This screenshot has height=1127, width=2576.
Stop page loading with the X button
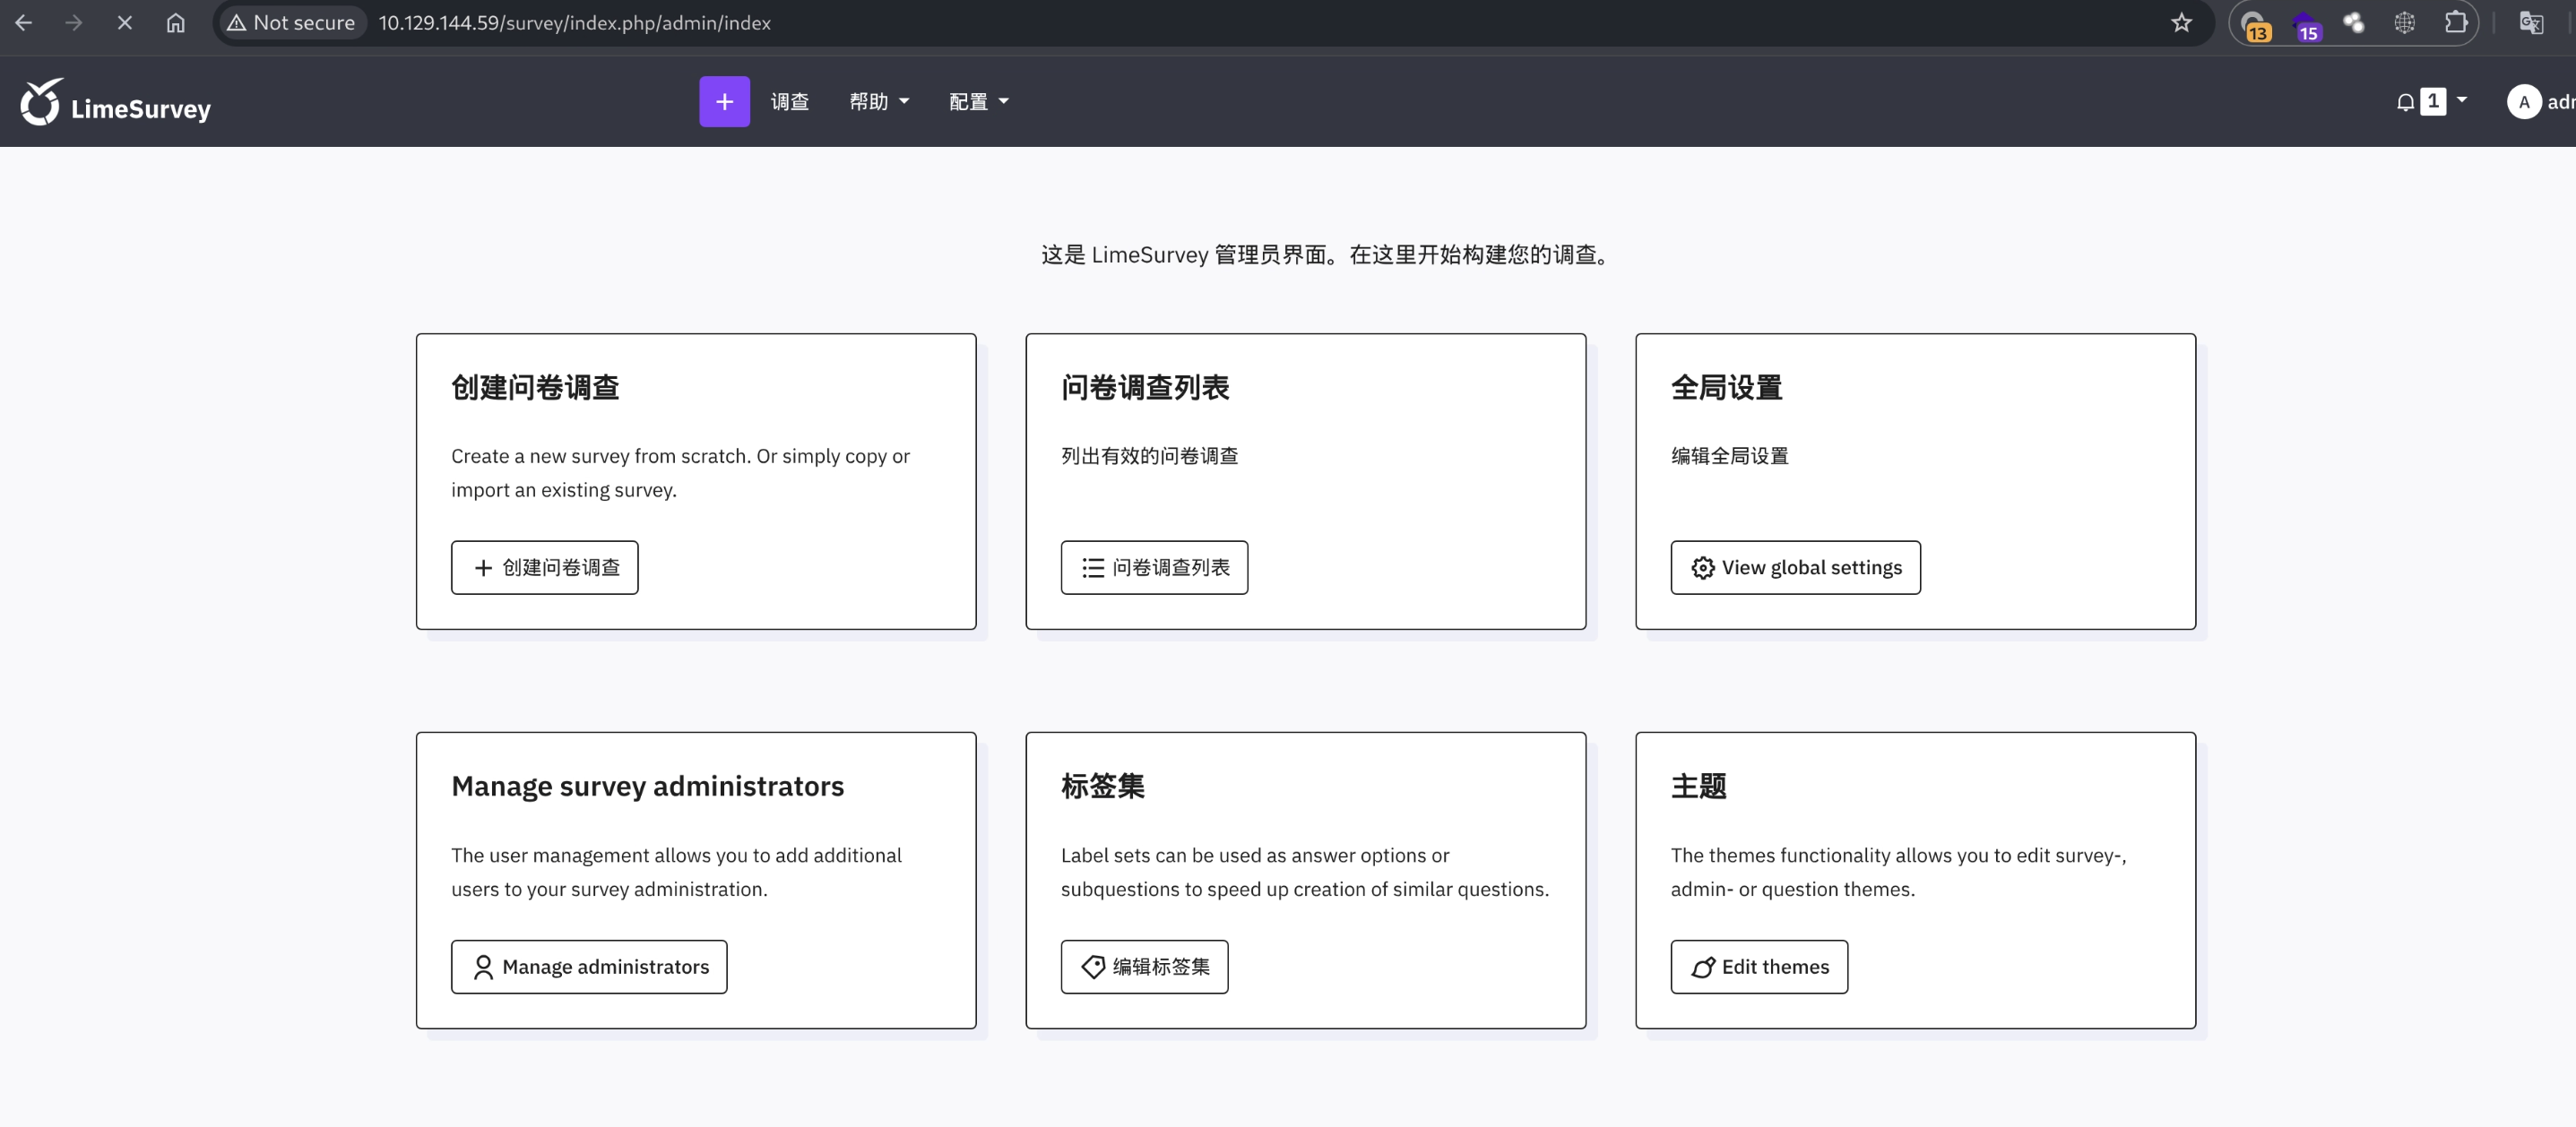coord(125,23)
